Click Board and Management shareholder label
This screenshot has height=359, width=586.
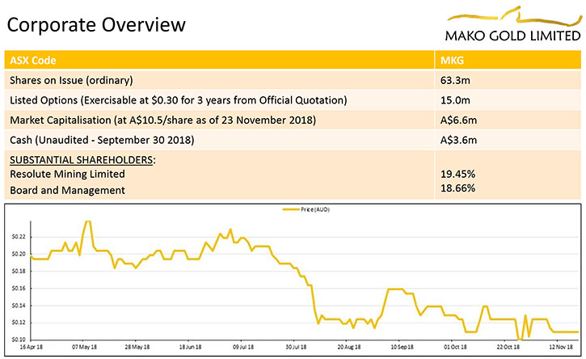67,190
